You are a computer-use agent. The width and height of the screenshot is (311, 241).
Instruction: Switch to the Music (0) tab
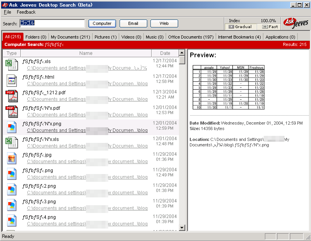click(x=154, y=37)
